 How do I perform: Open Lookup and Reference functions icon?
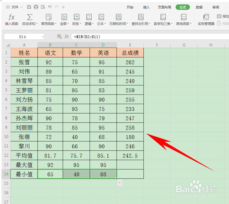point(141,17)
